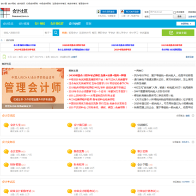Click the mobile phone login icon

(98, 11)
